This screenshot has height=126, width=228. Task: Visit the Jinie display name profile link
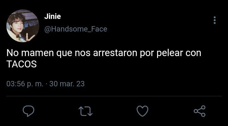[53, 16]
